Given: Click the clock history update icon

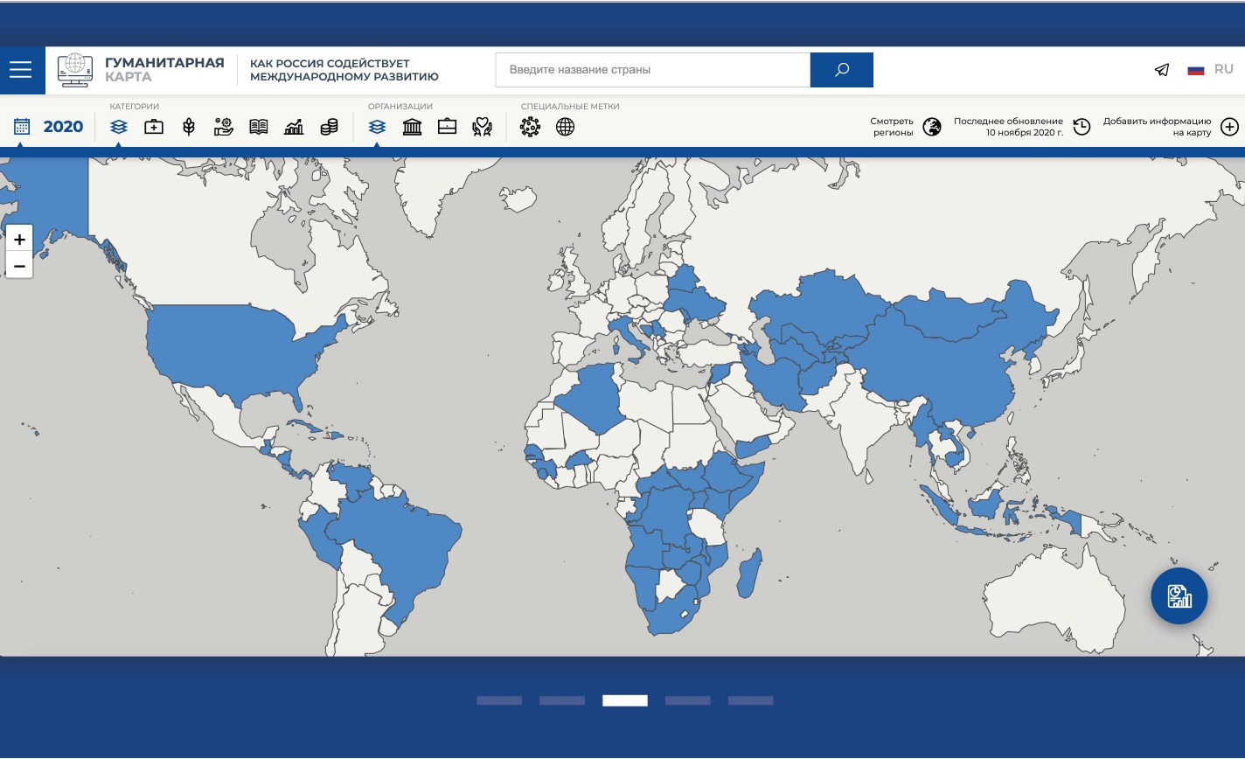Looking at the screenshot, I should [x=1082, y=127].
